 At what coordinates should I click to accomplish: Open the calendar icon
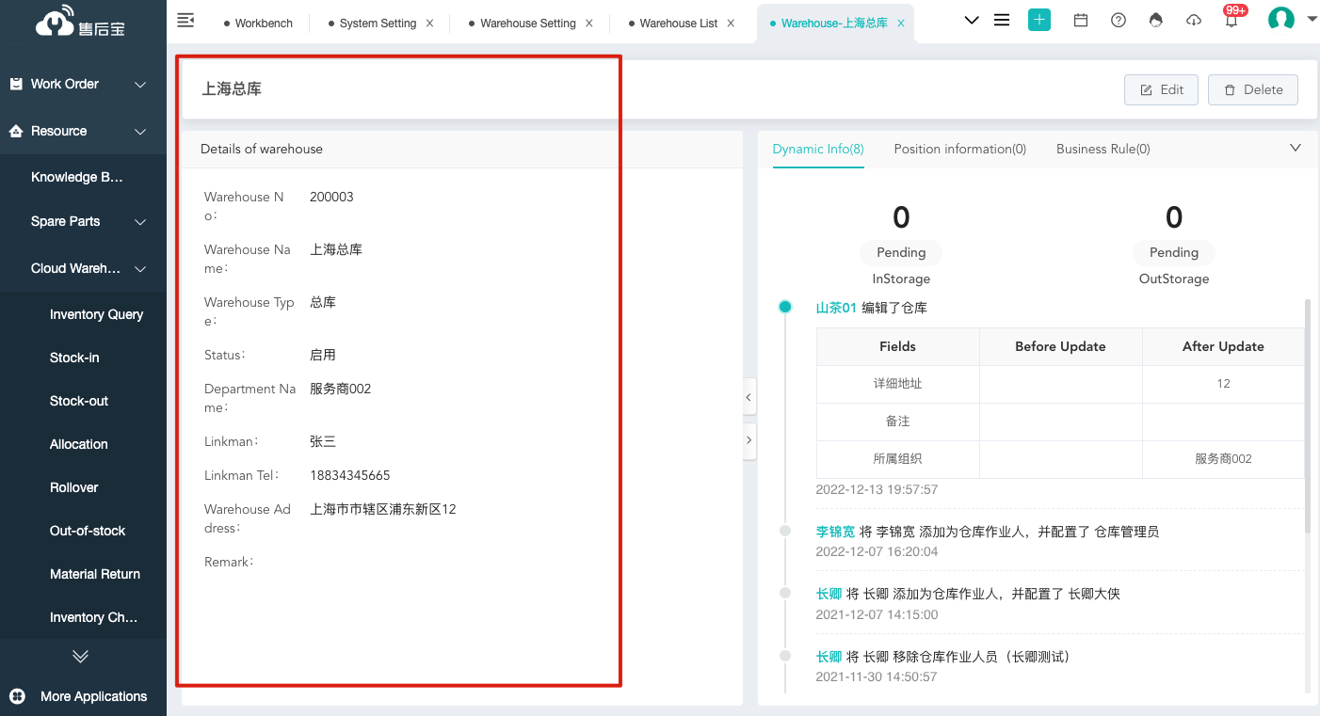[x=1081, y=20]
